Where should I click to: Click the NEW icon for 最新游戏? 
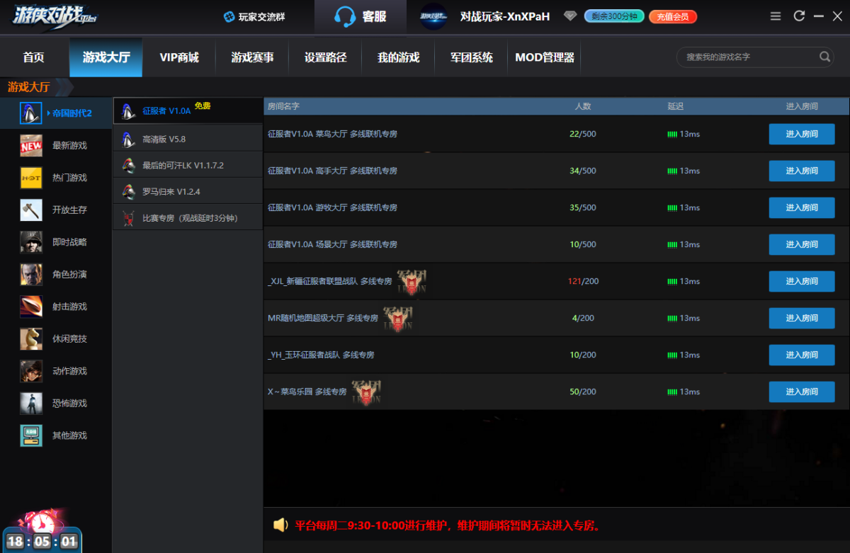(x=31, y=145)
